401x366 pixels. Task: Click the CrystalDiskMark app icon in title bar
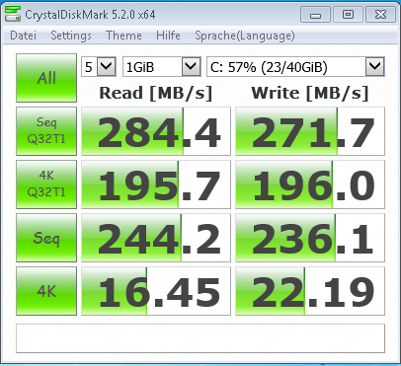[13, 14]
